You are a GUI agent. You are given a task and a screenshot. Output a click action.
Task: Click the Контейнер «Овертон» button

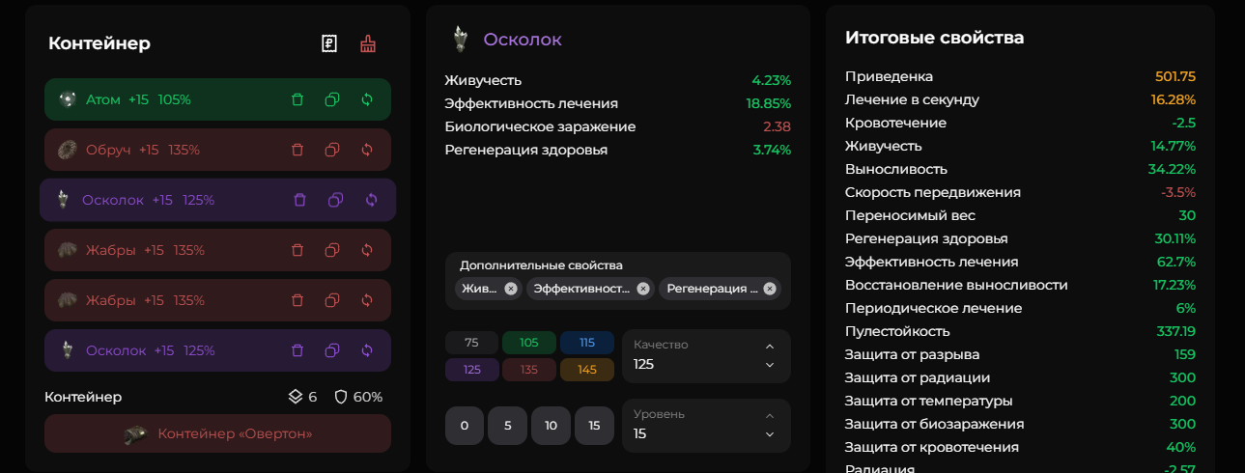[x=217, y=433]
